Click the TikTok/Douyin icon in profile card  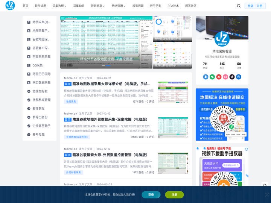[x=232, y=77]
